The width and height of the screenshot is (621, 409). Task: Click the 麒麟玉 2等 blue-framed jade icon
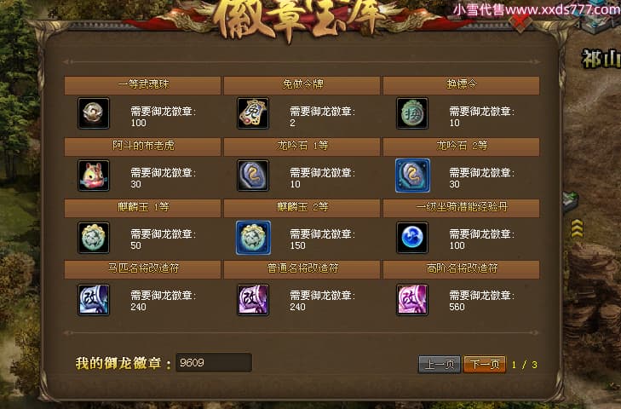253,238
